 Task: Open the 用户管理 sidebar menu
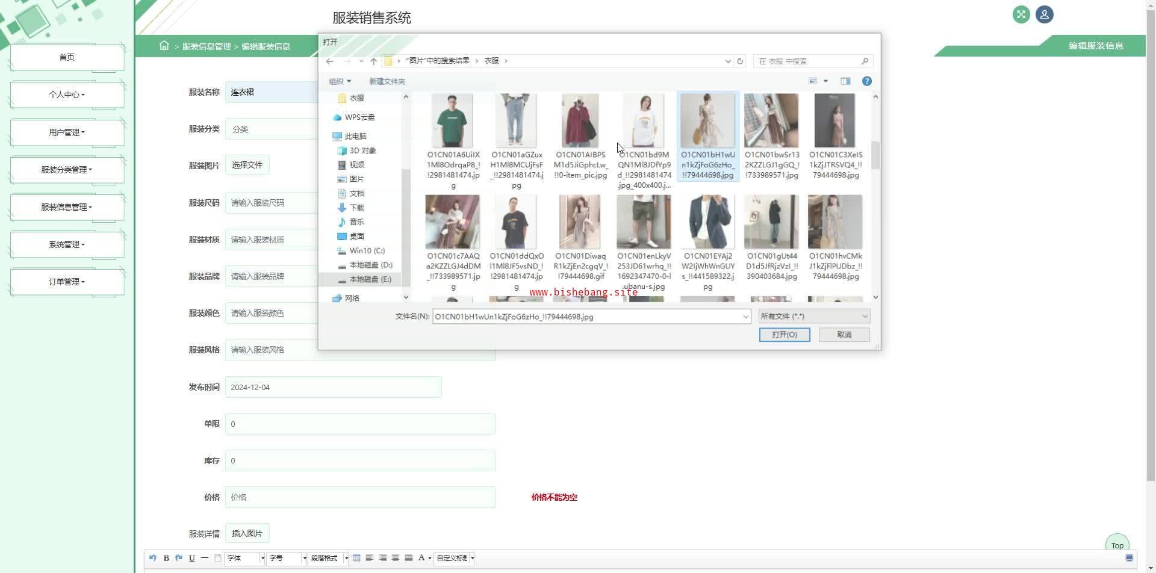pyautogui.click(x=67, y=132)
